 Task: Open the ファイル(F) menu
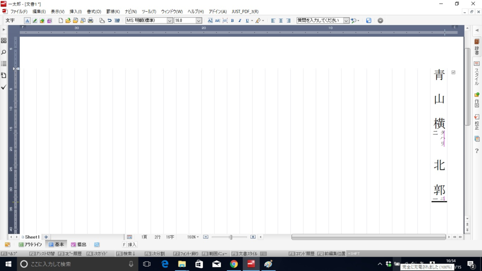(x=19, y=11)
